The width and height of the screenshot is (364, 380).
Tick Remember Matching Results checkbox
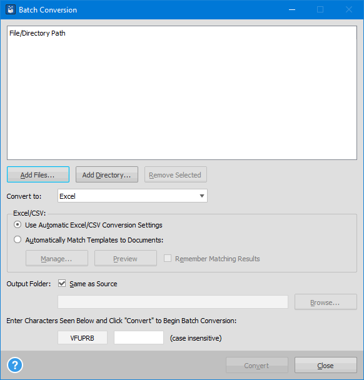click(x=168, y=258)
